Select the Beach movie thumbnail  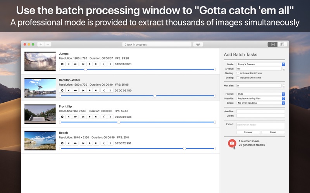coord(40,141)
